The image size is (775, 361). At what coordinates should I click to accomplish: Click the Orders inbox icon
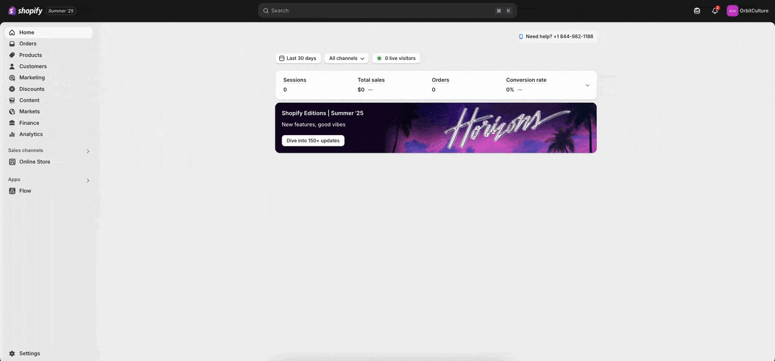coord(12,44)
